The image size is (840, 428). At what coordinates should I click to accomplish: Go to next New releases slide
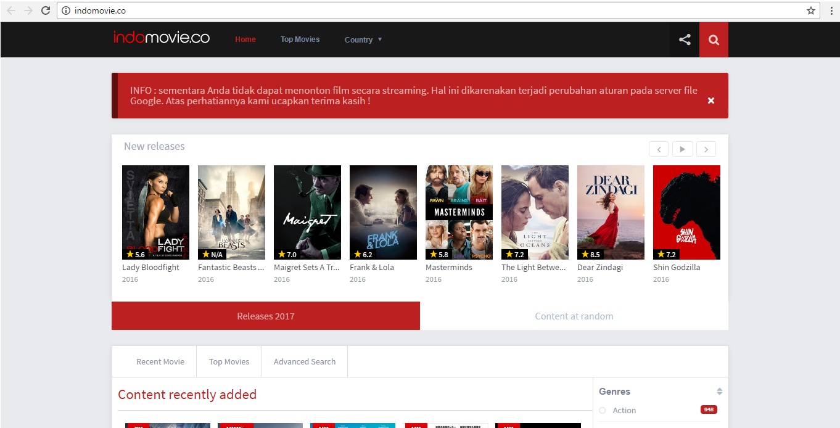click(706, 149)
